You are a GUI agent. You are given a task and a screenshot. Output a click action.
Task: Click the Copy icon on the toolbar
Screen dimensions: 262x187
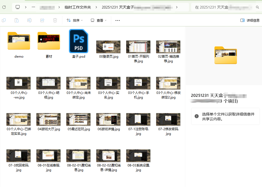tap(3, 20)
